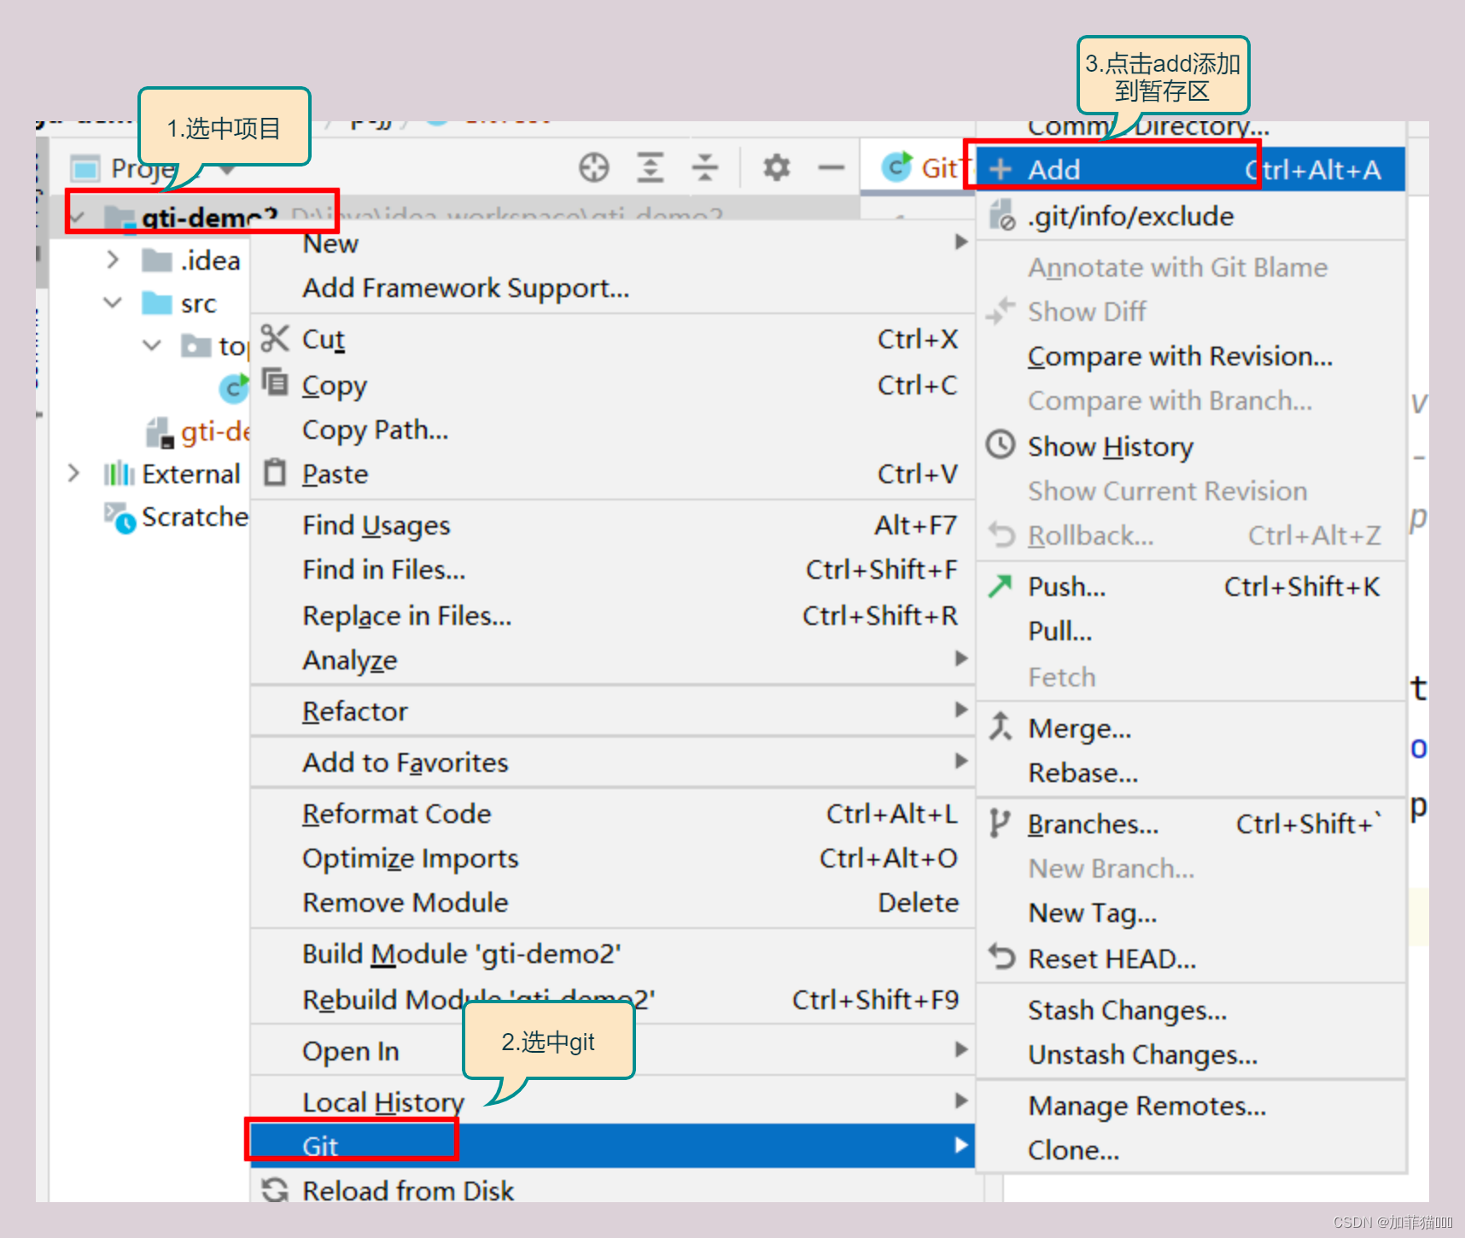
Task: Click the Reload from Disk refresh icon
Action: pos(275,1189)
